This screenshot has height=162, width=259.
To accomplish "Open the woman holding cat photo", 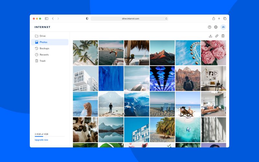I will point(85,130).
